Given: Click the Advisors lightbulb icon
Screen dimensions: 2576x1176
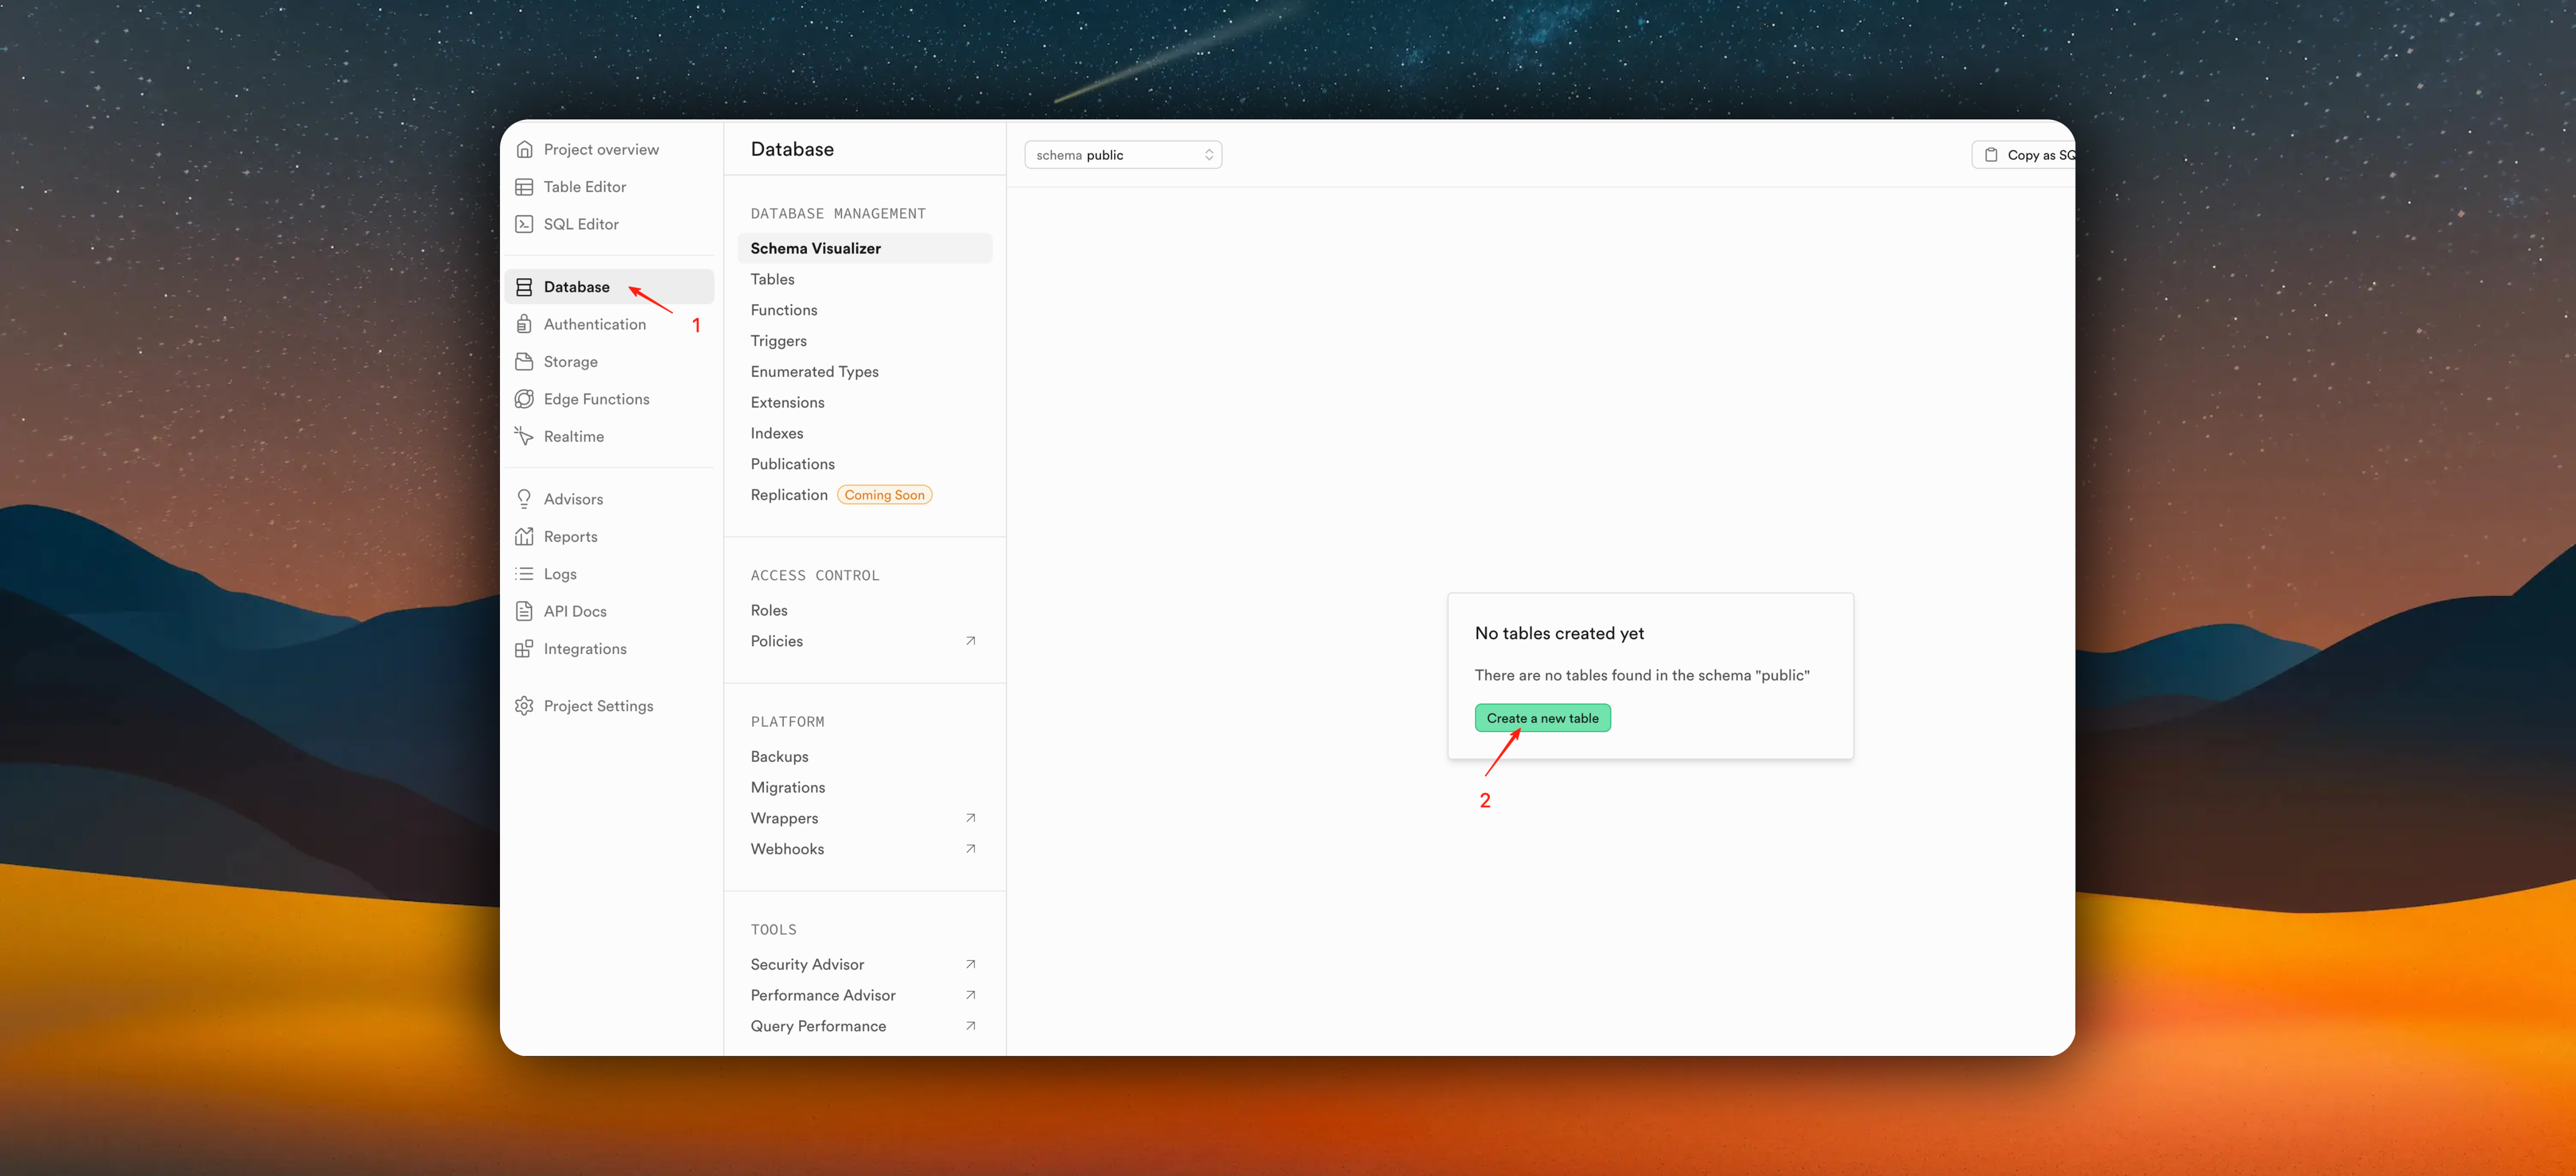Looking at the screenshot, I should click(x=524, y=499).
